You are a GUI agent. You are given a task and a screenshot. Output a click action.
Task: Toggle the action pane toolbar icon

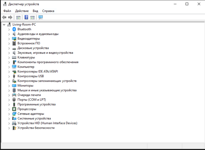point(32,17)
